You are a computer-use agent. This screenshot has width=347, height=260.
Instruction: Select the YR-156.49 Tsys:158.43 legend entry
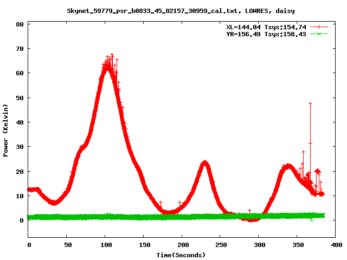pos(266,34)
